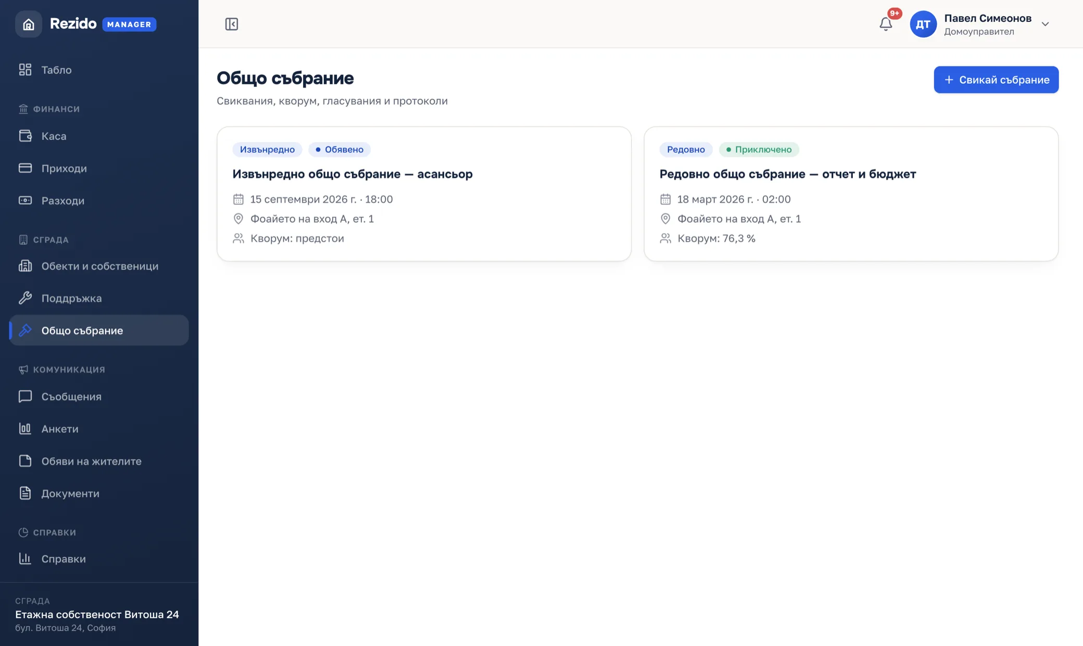Viewport: 1083px width, 646px height.
Task: Click the Общо събрание gavel icon
Action: coord(25,330)
